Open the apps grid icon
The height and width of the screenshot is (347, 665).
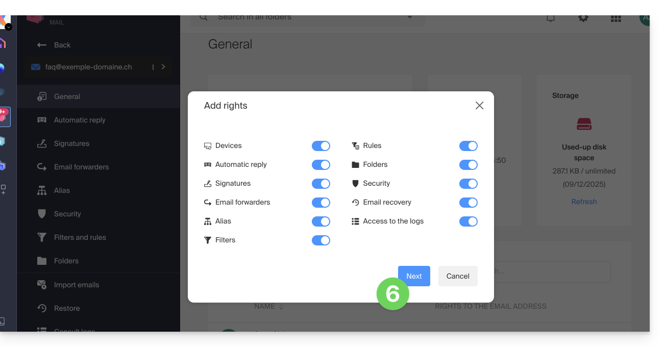[x=616, y=18]
